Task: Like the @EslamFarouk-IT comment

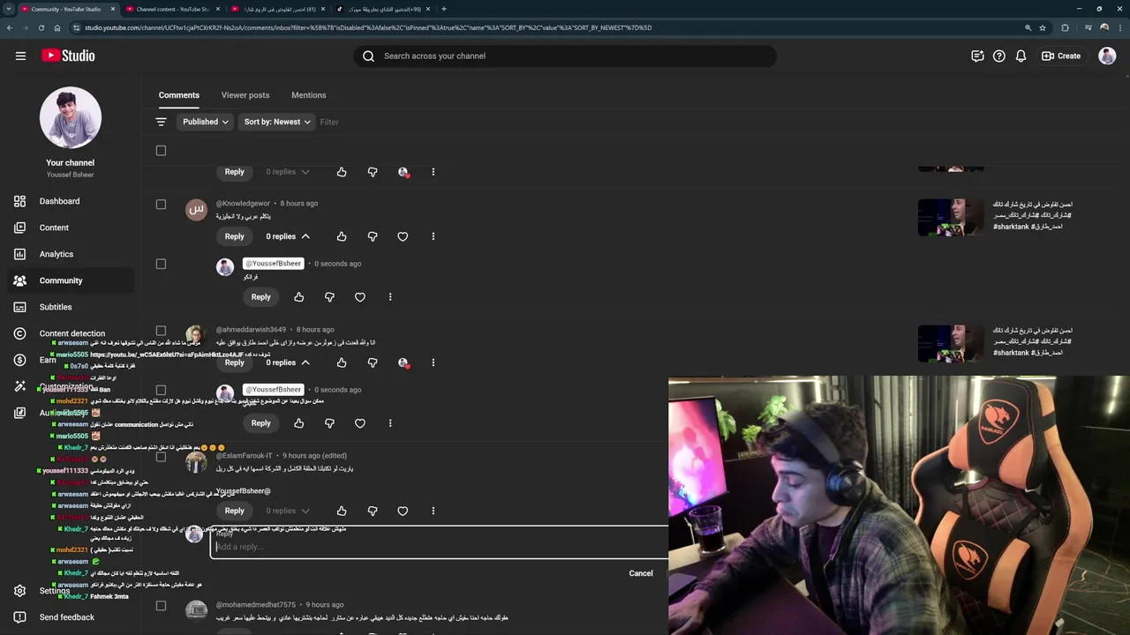Action: coord(342,511)
